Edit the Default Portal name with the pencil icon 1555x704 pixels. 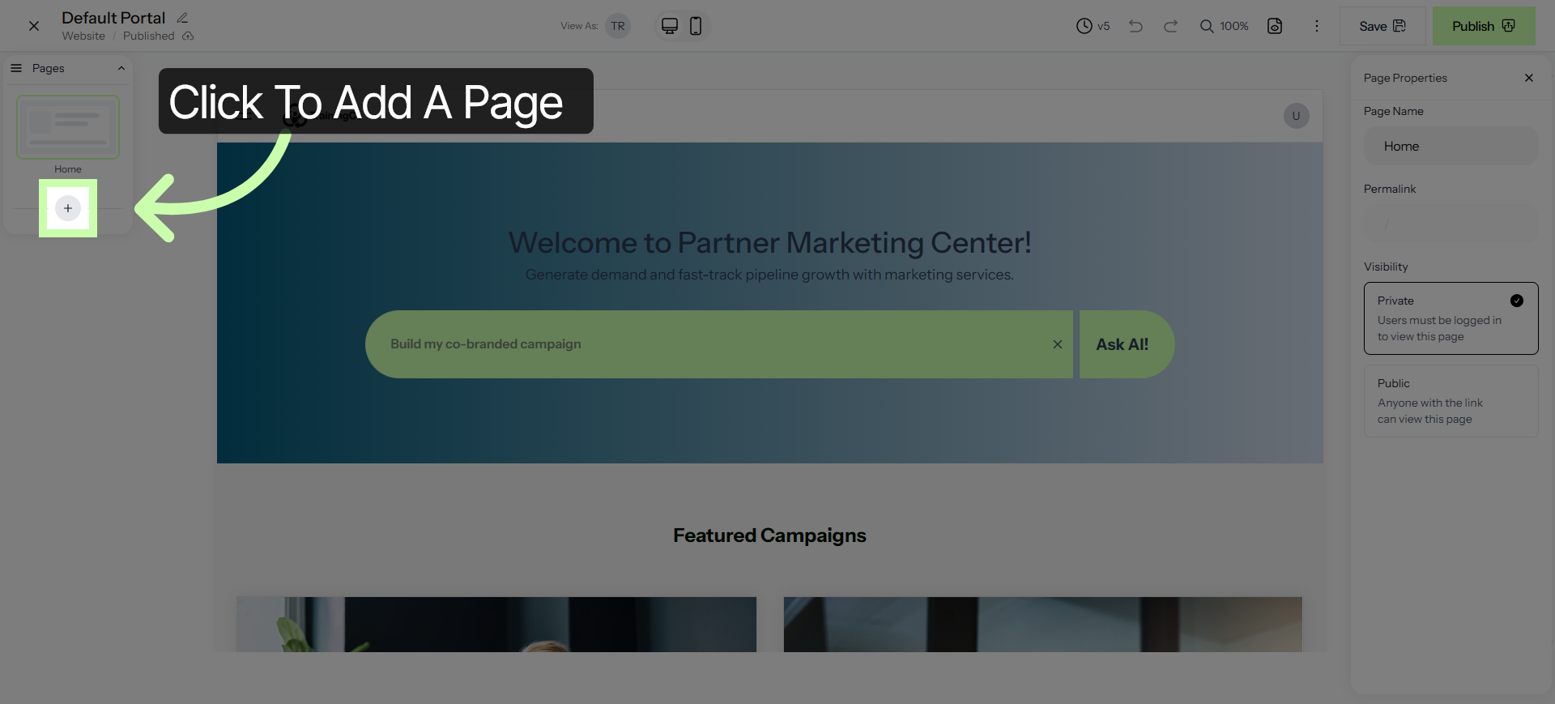click(x=182, y=18)
